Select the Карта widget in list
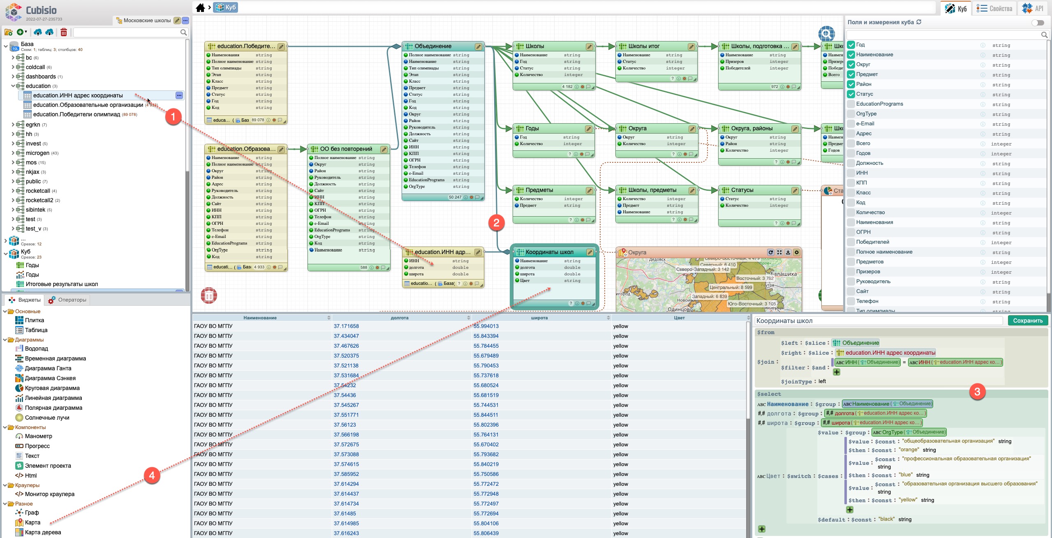Screen dimensions: 1052x538 point(32,522)
